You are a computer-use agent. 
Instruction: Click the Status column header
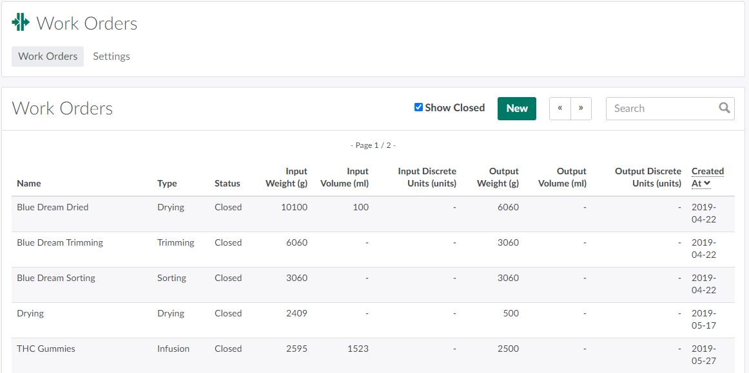[x=227, y=184]
